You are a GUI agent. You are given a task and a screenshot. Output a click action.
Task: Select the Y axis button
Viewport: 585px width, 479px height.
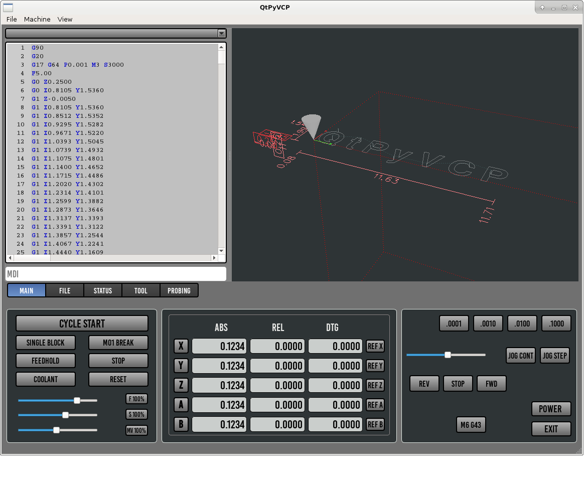point(181,366)
